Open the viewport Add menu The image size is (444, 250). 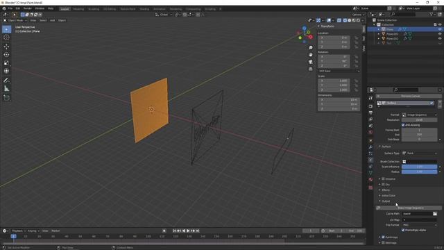tap(53, 20)
